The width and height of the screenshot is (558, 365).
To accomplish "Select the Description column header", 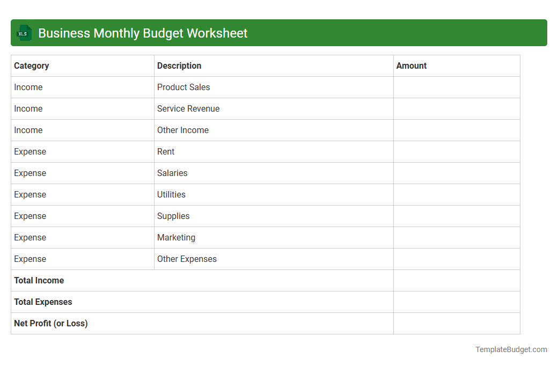I will pos(179,65).
